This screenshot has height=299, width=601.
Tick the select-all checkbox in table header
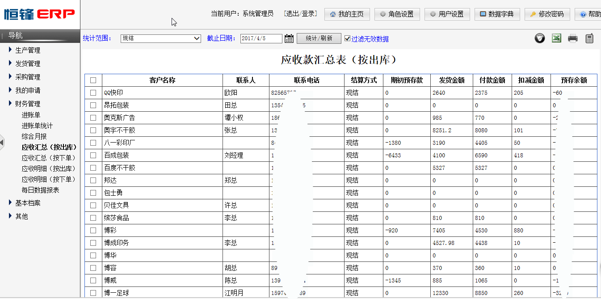[93, 80]
